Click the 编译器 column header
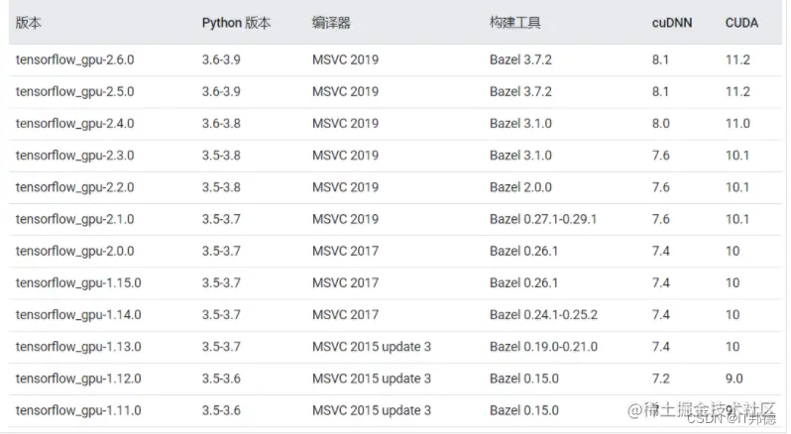The image size is (791, 434). [331, 23]
